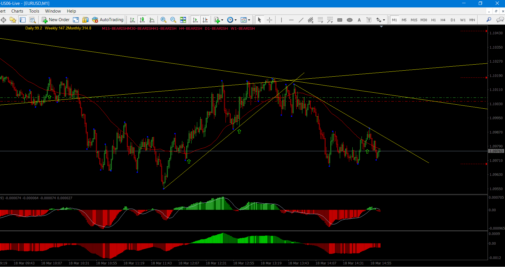Toggle chart auto scroll

195,20
